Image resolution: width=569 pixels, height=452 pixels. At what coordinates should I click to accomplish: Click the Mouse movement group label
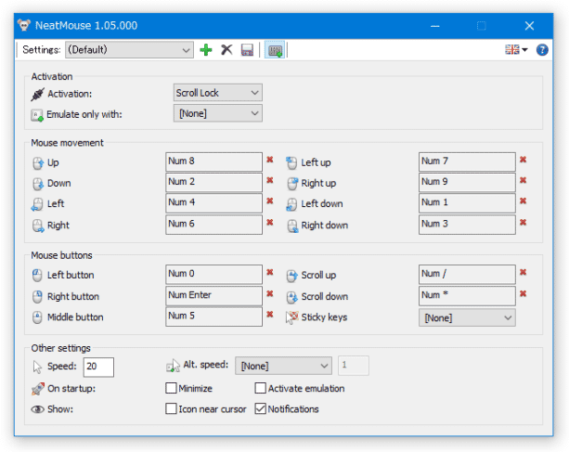click(67, 143)
